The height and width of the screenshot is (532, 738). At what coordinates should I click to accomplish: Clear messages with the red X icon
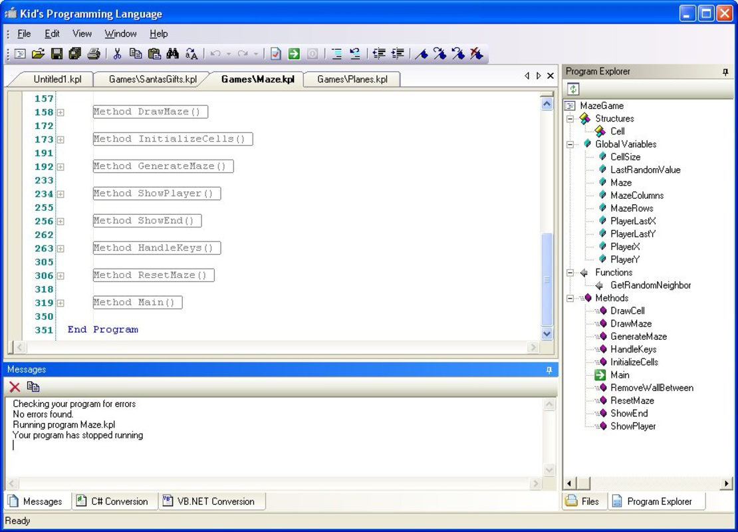click(15, 387)
